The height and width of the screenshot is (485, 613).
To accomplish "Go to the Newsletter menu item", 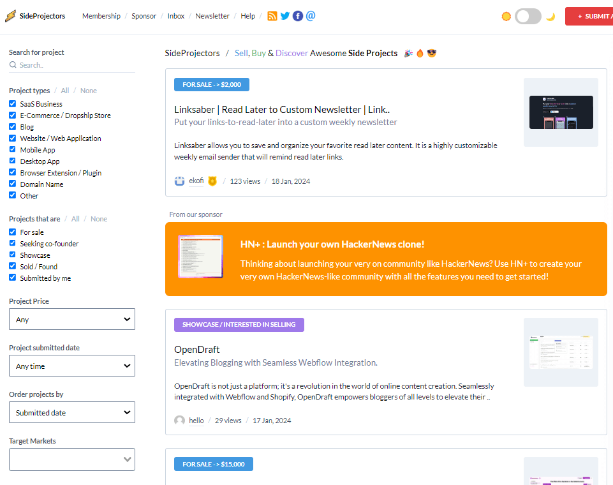I will (212, 16).
